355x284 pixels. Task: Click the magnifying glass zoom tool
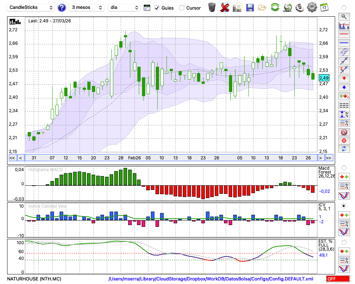point(344,16)
